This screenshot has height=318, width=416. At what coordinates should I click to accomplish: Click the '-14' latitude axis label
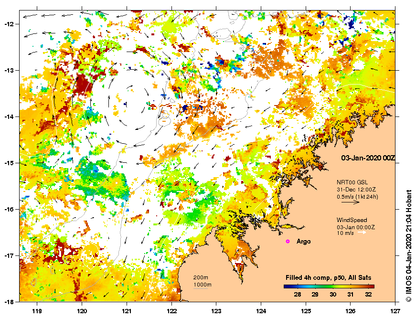coord(9,117)
